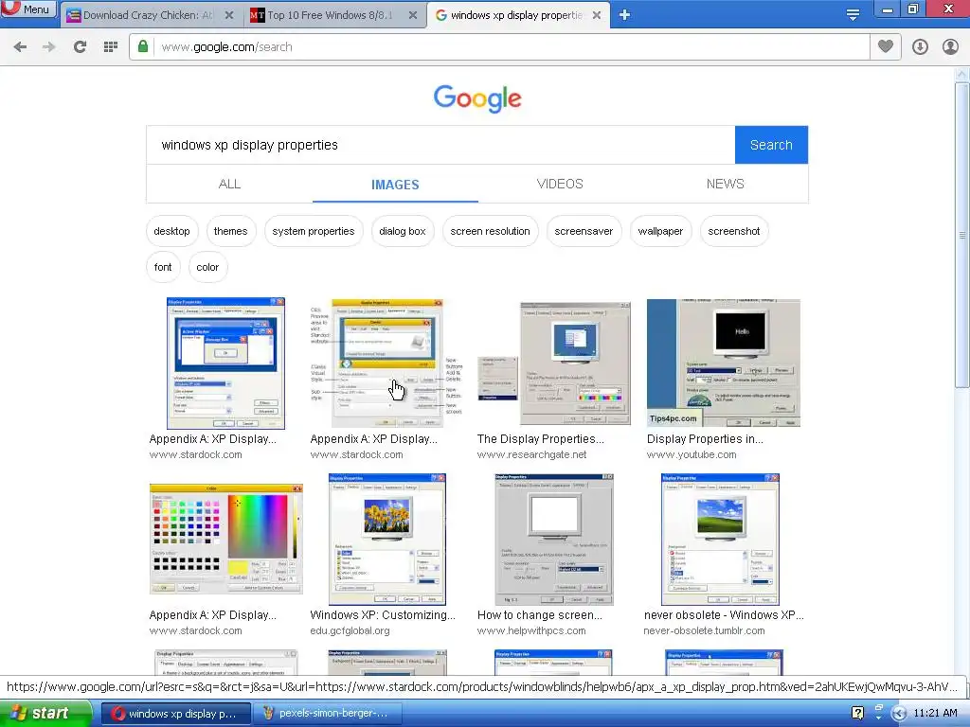Image resolution: width=970 pixels, height=727 pixels.
Task: Expand hidden tray icons arrow
Action: point(899,714)
